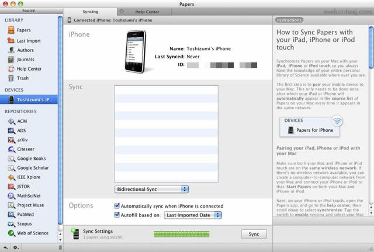
Task: Click the plus add button at bottom left
Action: tap(5, 248)
